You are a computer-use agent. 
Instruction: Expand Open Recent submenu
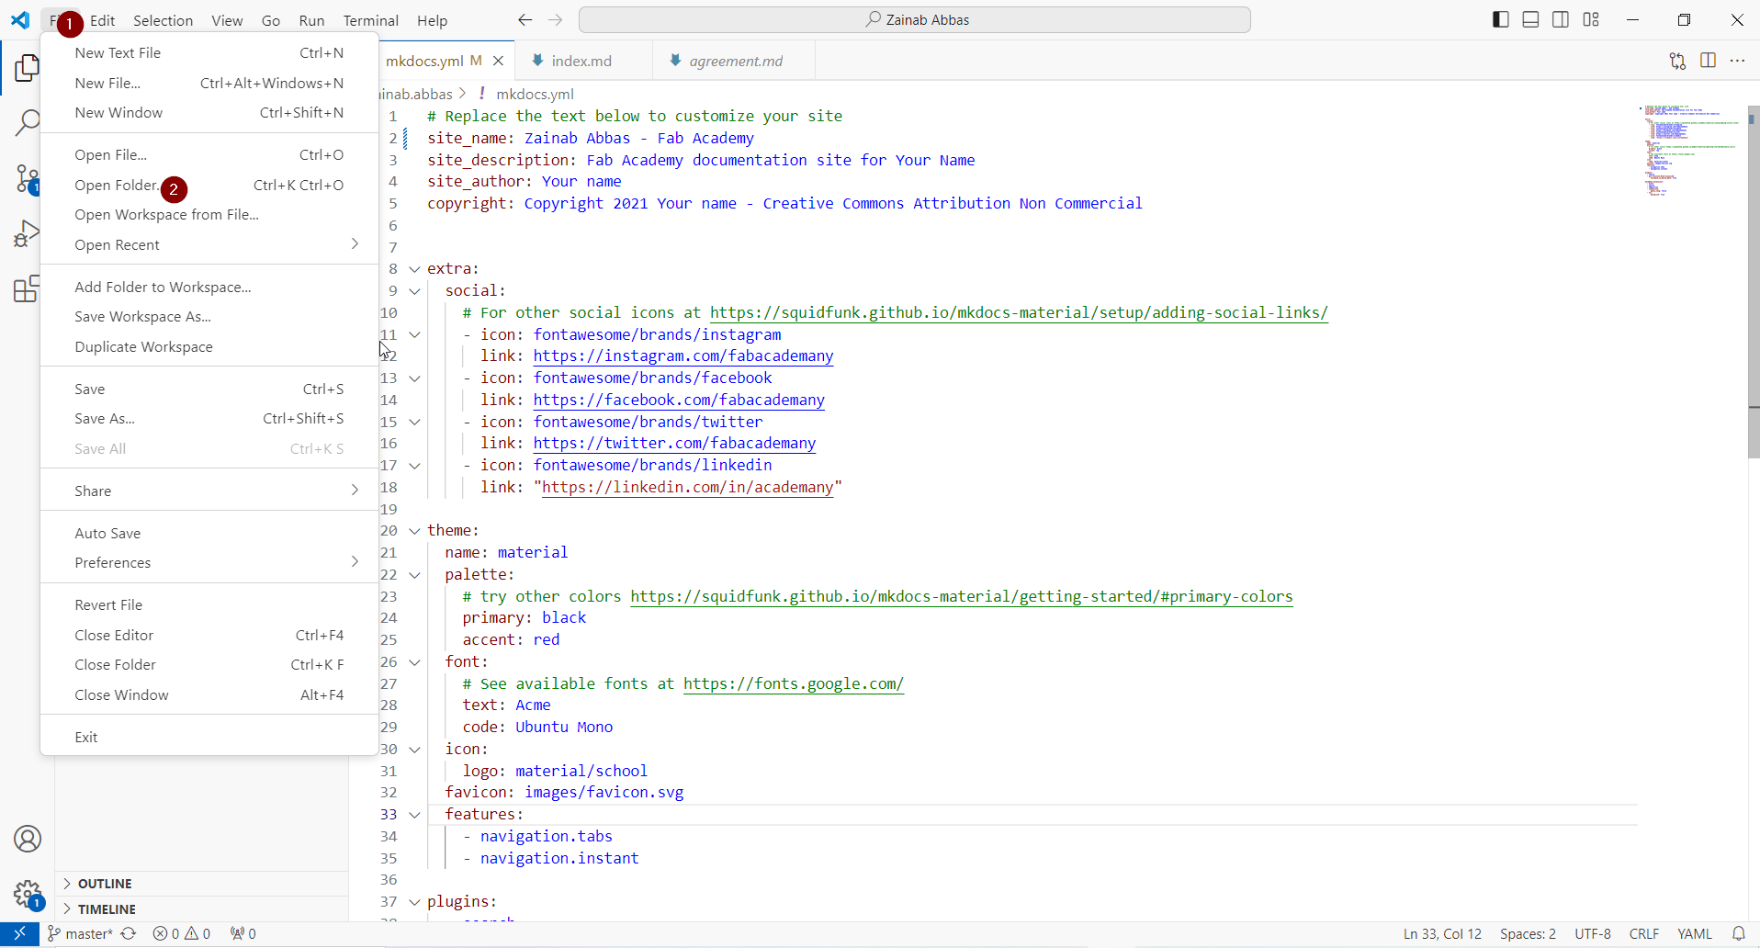coord(209,244)
